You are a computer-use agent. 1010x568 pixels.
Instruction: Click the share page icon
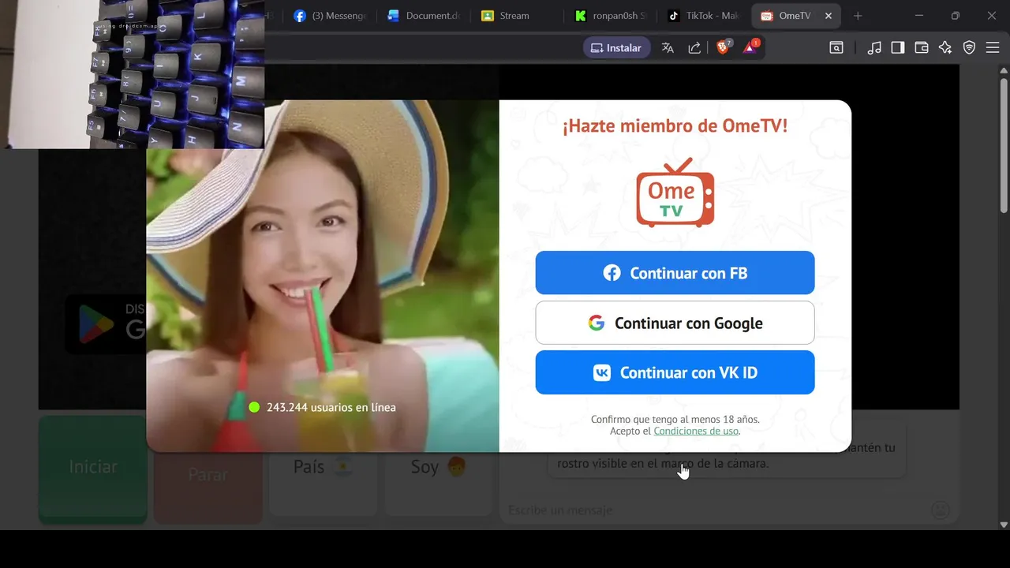[694, 48]
